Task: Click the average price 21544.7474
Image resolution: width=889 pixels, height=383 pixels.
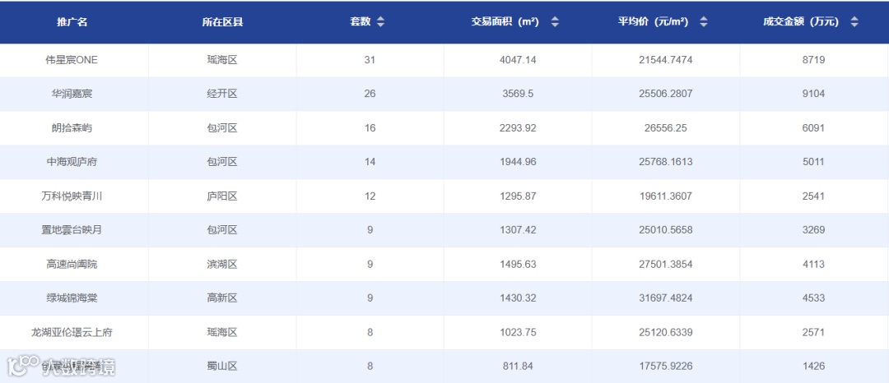Action: point(666,60)
